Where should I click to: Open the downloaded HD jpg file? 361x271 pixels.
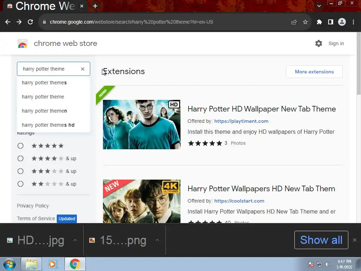pyautogui.click(x=36, y=240)
